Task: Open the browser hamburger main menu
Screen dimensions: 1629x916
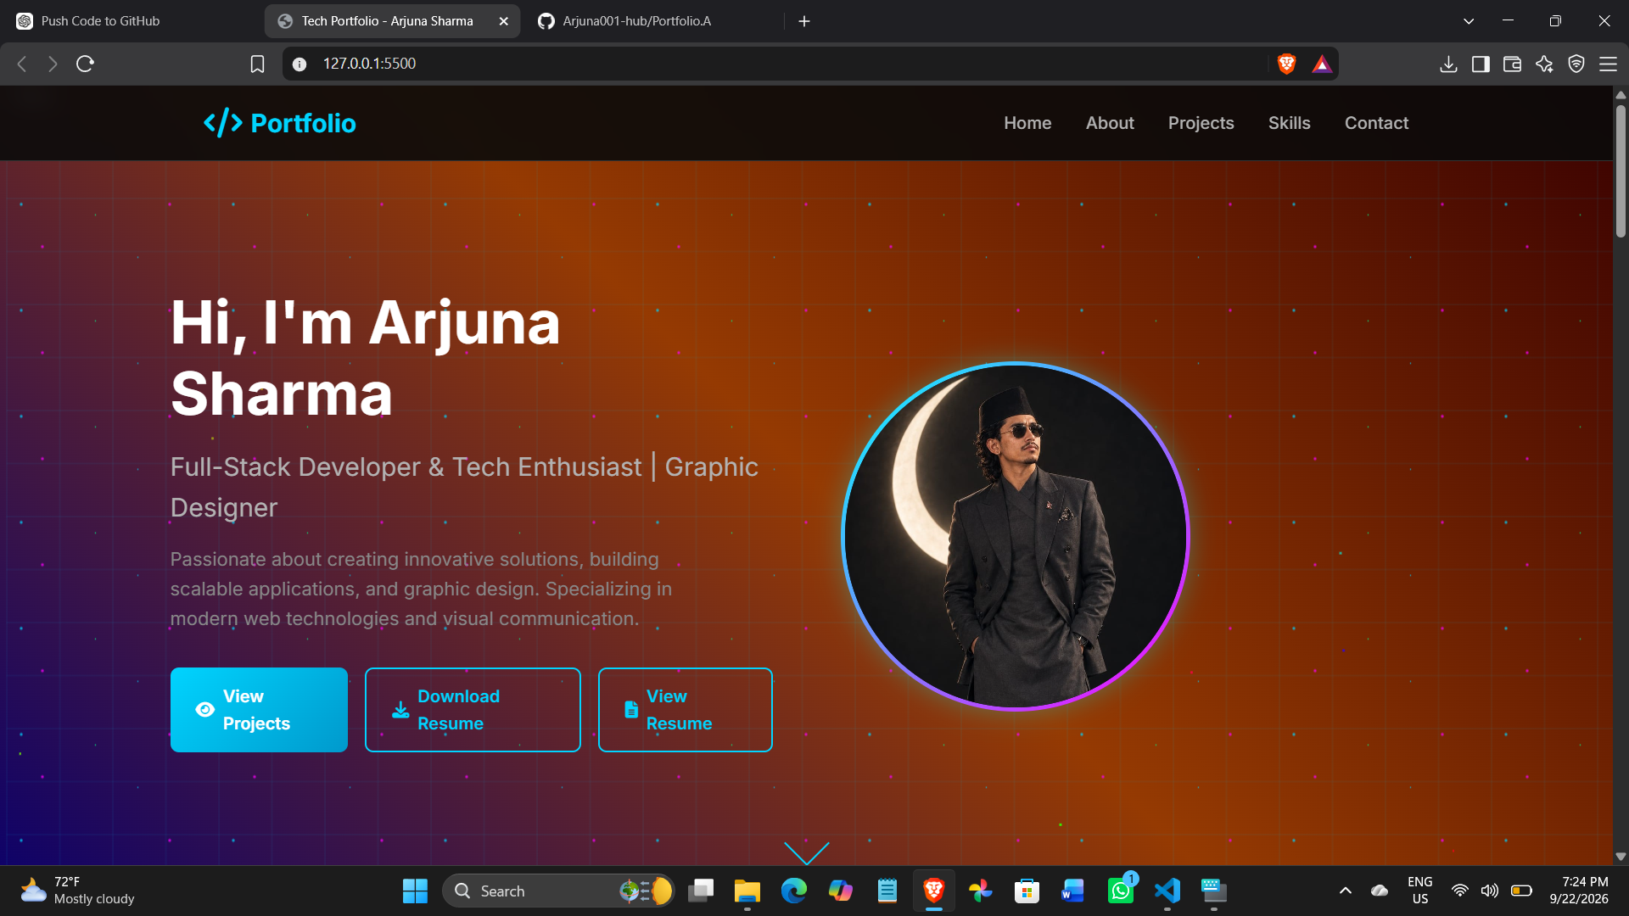Action: [1608, 64]
